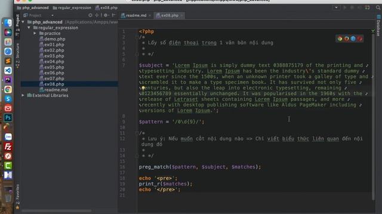Click the green inspection checkmark indicator

(x=373, y=31)
